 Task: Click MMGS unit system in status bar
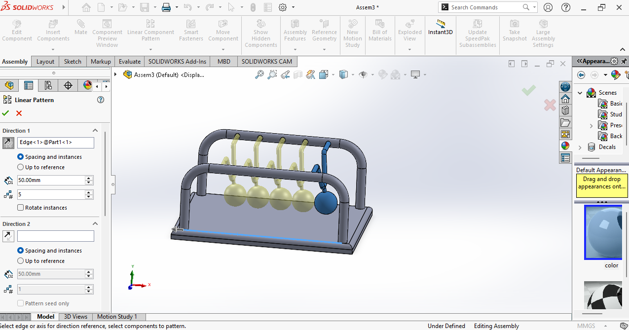pyautogui.click(x=586, y=326)
